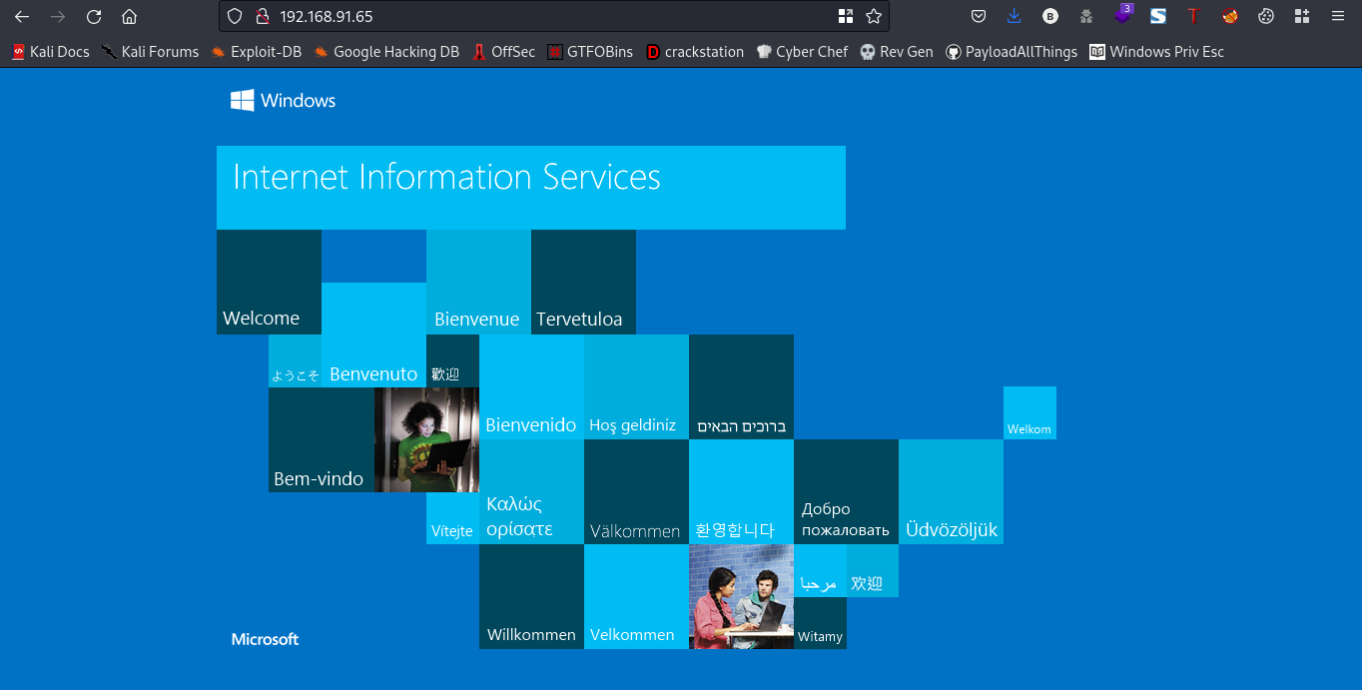Open the purple extension with badge 3

click(1123, 15)
